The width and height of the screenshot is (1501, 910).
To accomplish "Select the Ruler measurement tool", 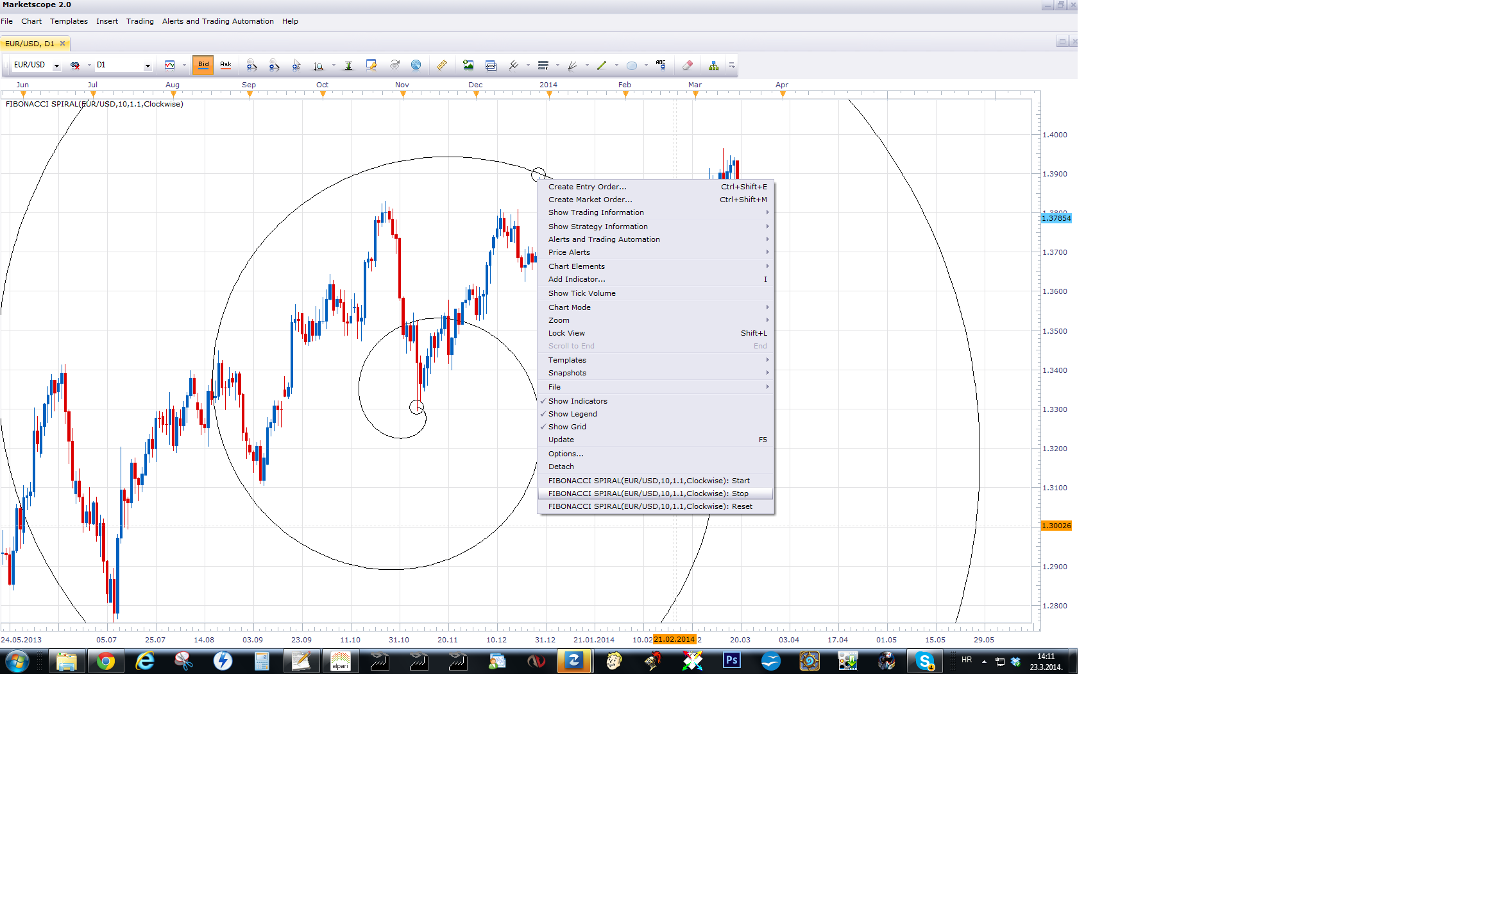I will click(442, 65).
